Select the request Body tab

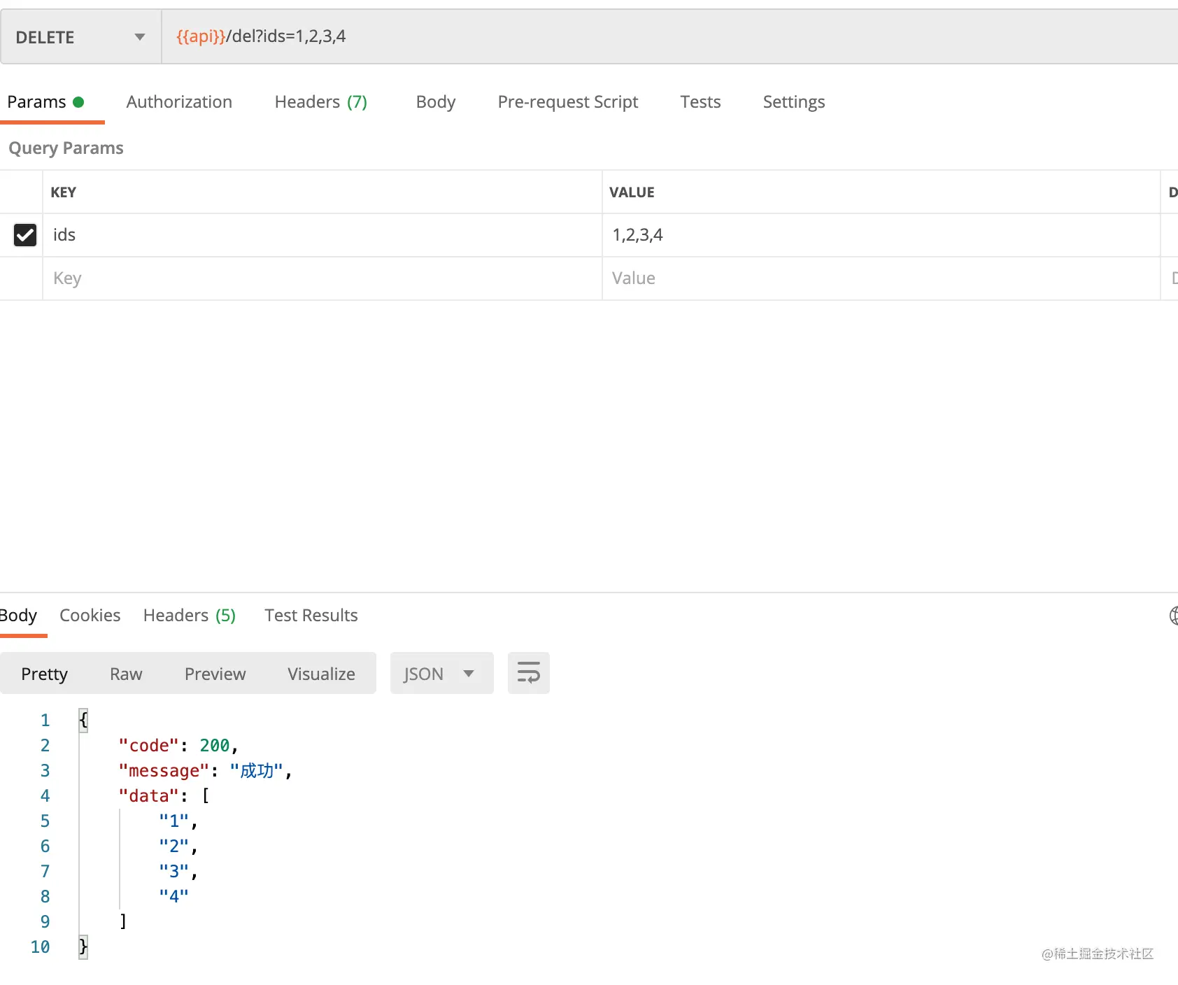435,102
